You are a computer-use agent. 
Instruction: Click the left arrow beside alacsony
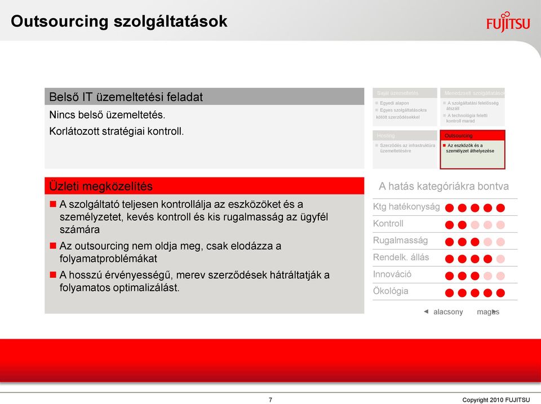click(x=426, y=312)
